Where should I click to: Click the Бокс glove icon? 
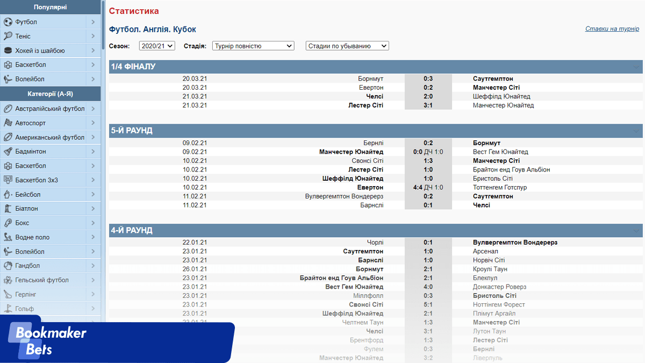[8, 223]
